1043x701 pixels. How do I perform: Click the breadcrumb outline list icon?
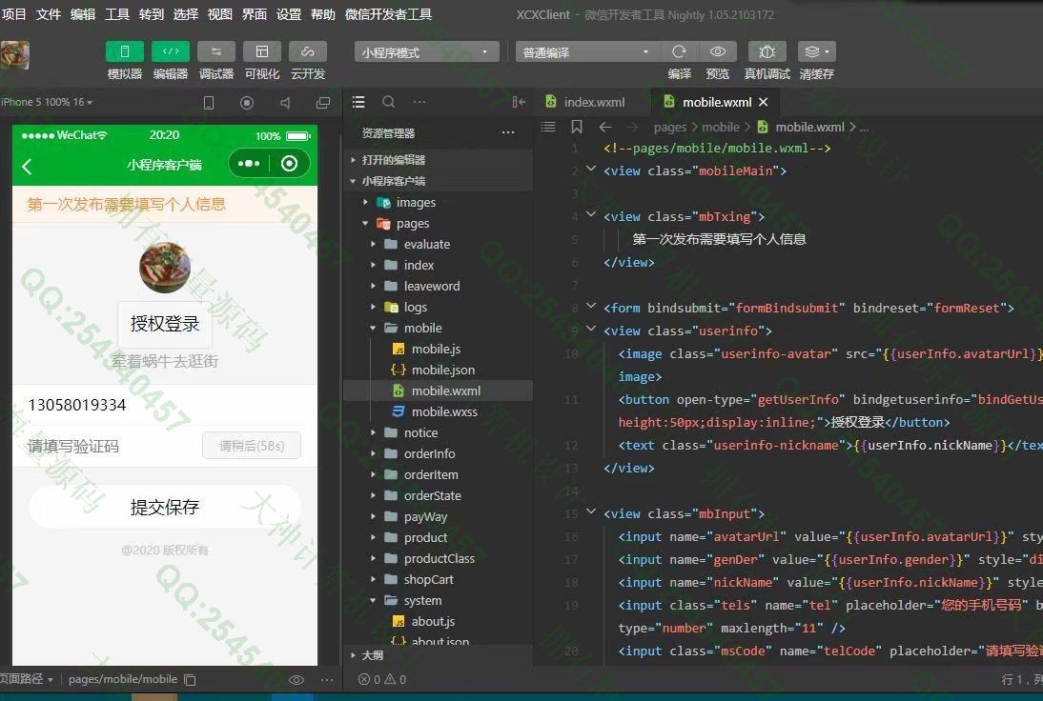(x=548, y=127)
